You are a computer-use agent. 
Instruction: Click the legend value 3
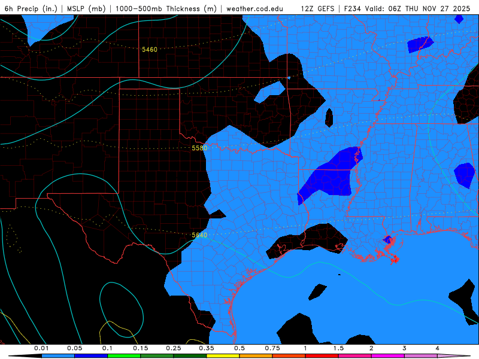[x=405, y=348]
